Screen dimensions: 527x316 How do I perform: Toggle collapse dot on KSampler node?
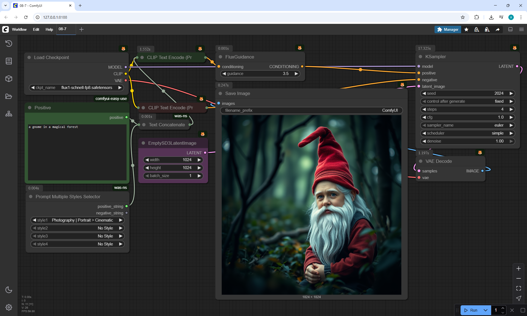[x=420, y=57]
